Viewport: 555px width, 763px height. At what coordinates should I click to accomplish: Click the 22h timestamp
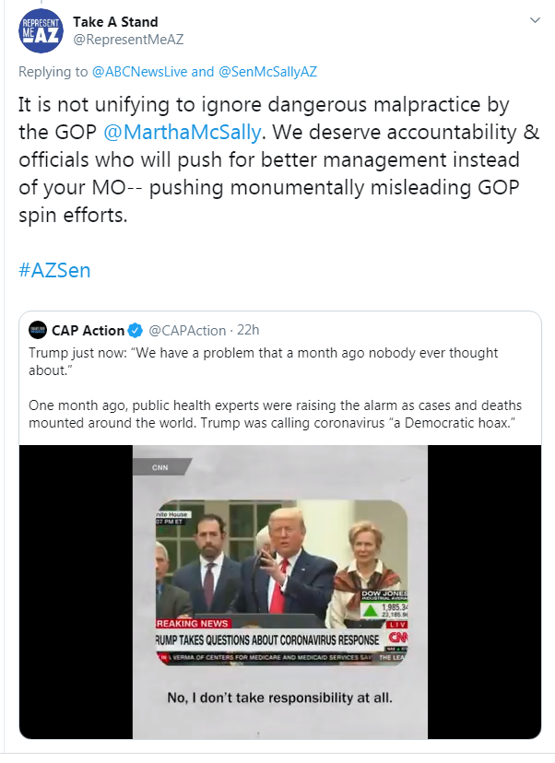pyautogui.click(x=246, y=329)
